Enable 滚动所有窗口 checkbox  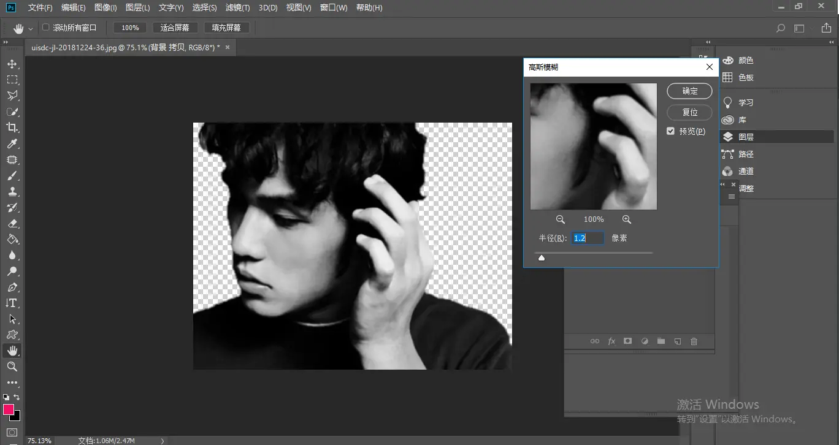45,28
